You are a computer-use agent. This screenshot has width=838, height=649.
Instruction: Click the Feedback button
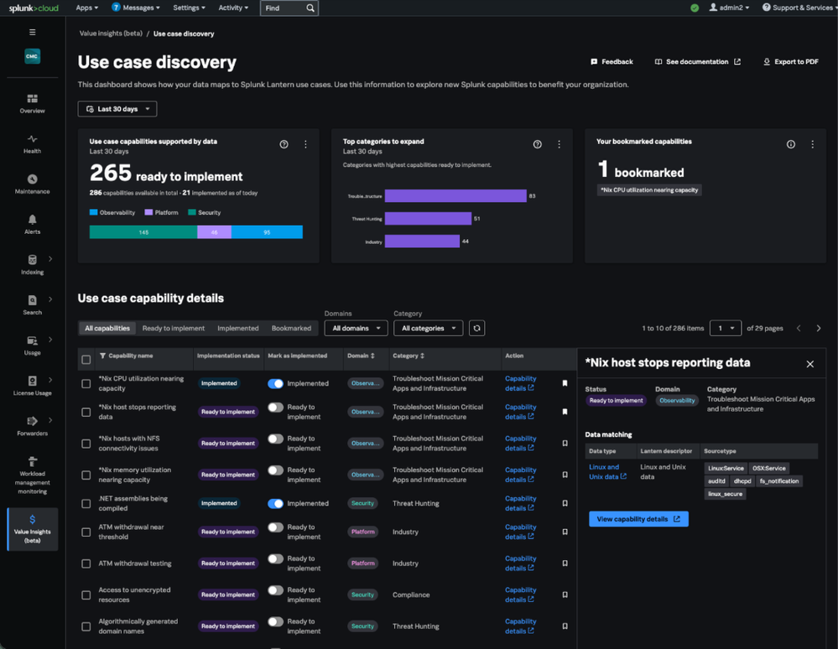click(612, 62)
